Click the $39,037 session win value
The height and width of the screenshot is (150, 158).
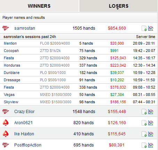[x=117, y=73]
